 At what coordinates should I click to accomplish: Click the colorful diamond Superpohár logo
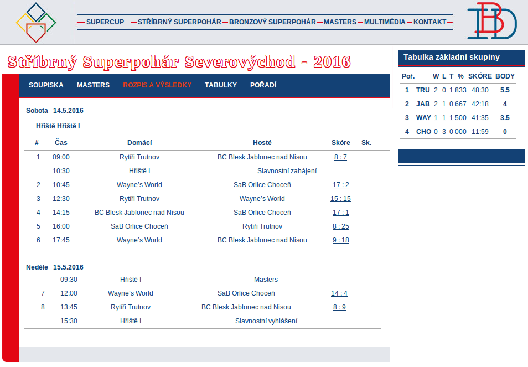coord(36,23)
